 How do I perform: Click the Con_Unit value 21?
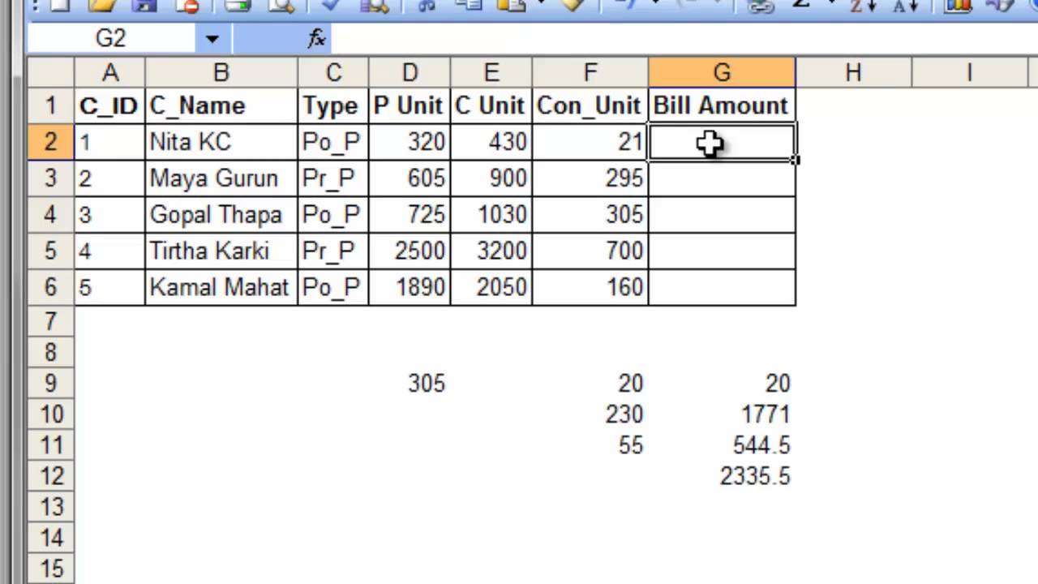point(590,142)
